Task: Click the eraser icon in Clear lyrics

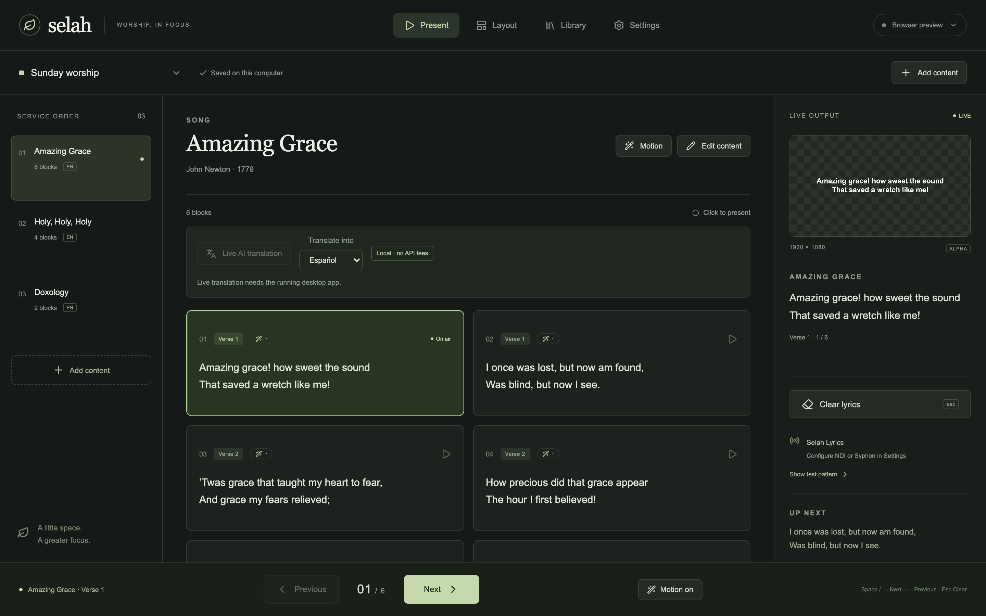Action: (808, 404)
